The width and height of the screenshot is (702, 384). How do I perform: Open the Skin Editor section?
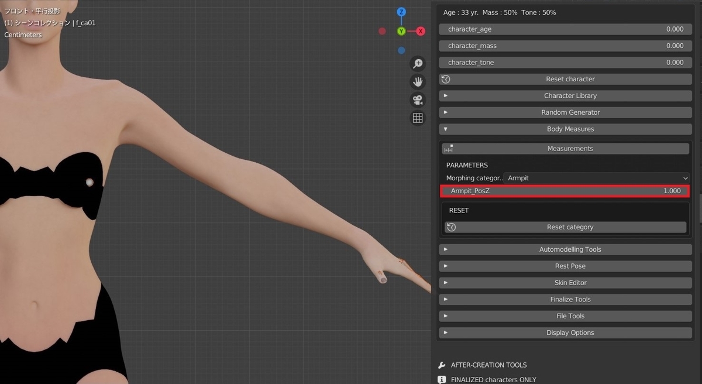(565, 283)
